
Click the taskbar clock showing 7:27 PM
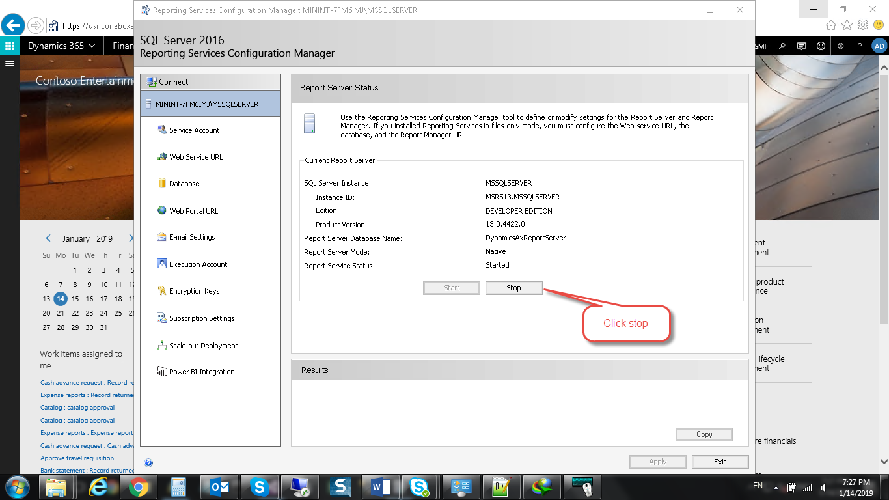tap(856, 487)
